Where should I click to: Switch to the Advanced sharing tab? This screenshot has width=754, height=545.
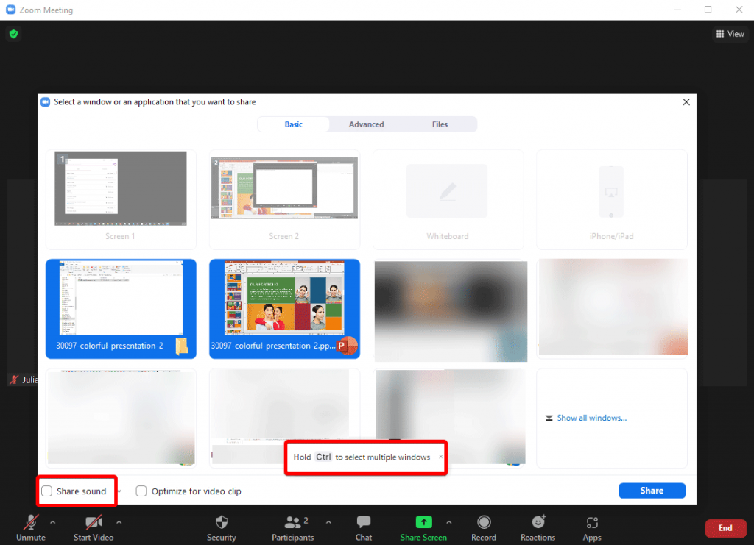366,124
